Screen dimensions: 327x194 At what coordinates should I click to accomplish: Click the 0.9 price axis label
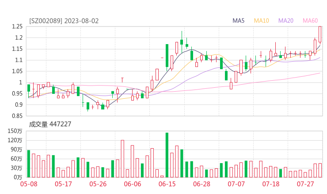19,104
